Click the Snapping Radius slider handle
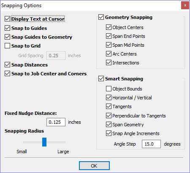 pyautogui.click(x=44, y=142)
